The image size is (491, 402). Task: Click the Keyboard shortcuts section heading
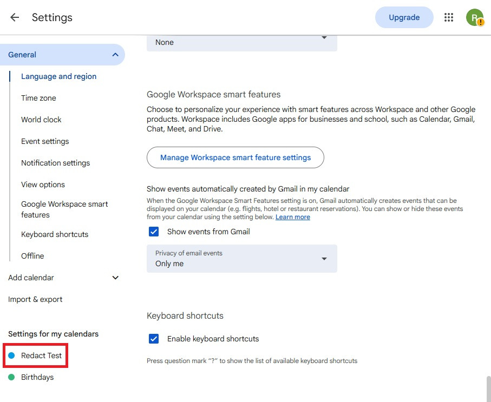point(185,315)
